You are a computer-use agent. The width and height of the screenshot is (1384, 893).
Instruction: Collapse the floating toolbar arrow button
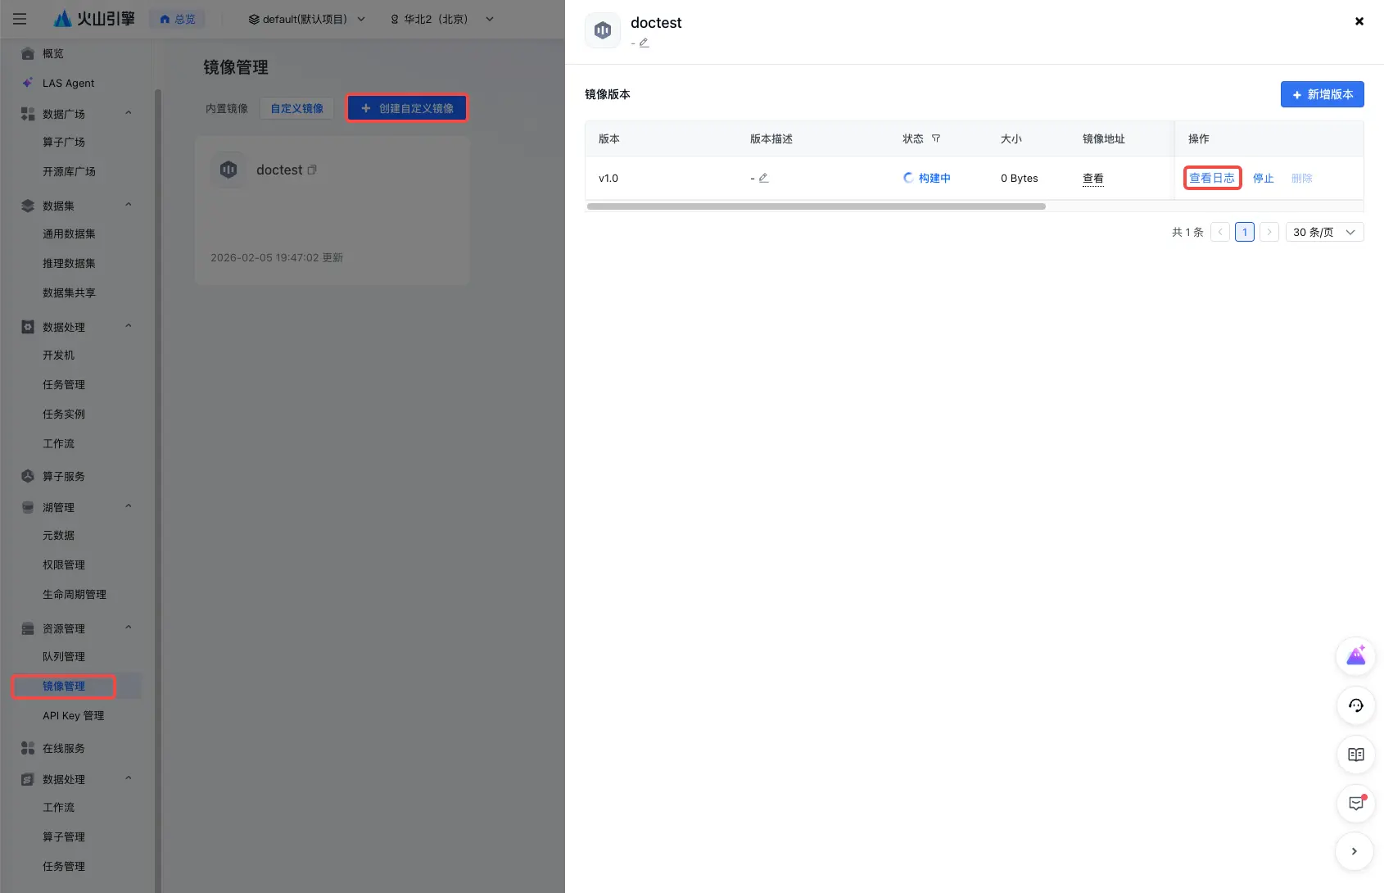1355,851
